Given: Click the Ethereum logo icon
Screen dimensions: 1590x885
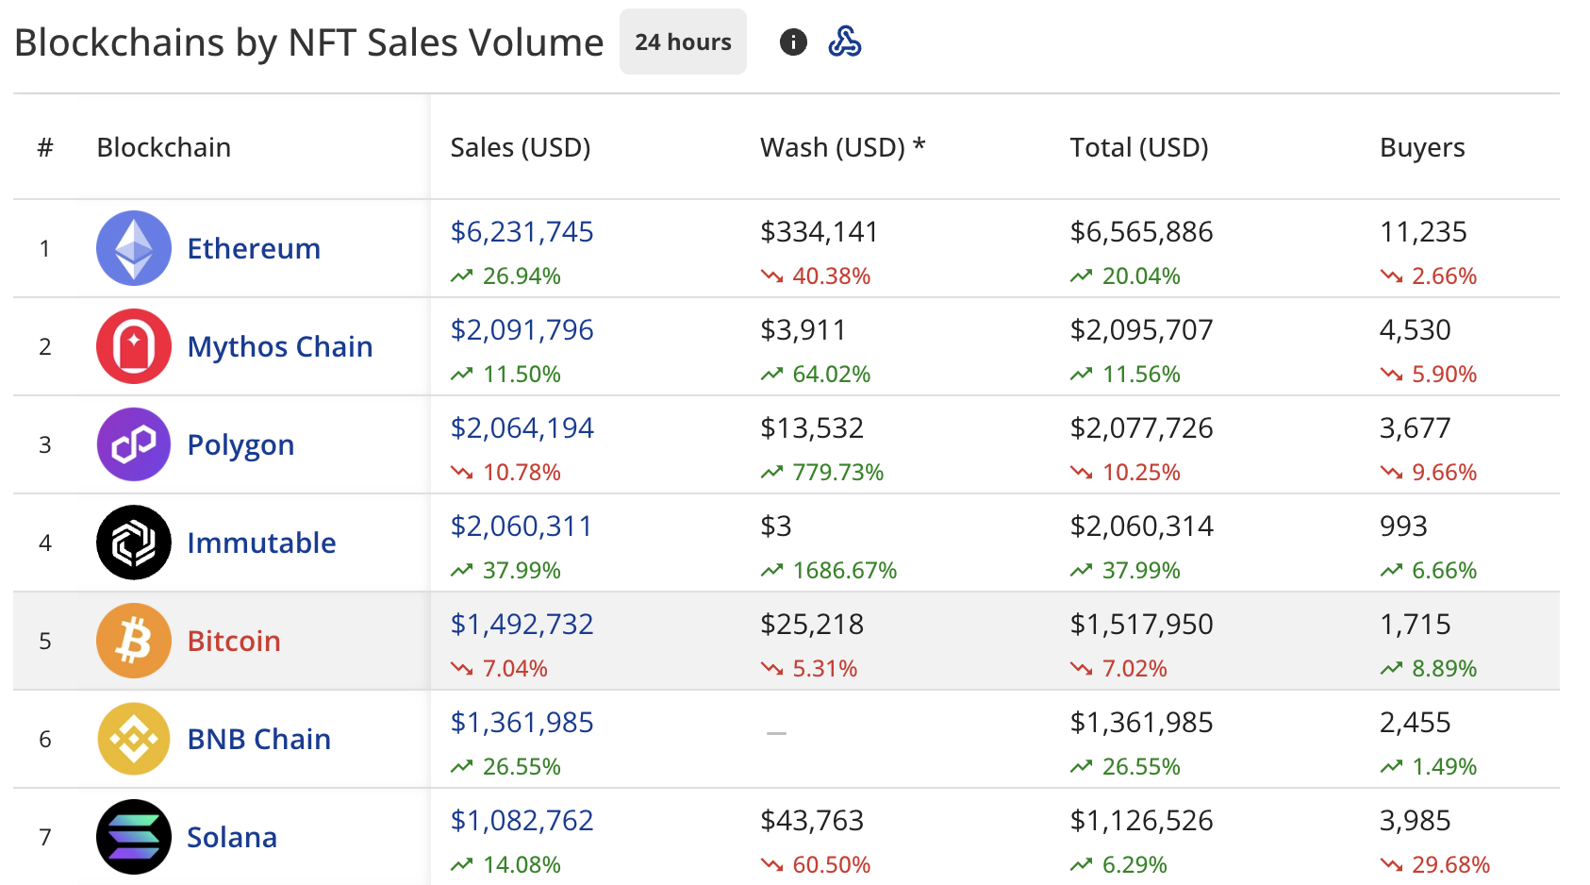Looking at the screenshot, I should [134, 248].
